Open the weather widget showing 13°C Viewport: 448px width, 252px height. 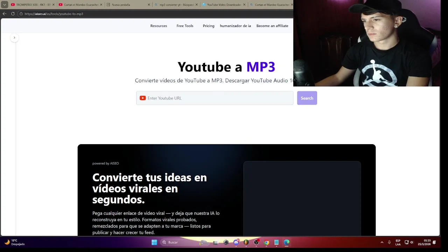(x=15, y=242)
